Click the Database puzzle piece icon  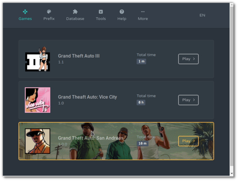(x=75, y=12)
